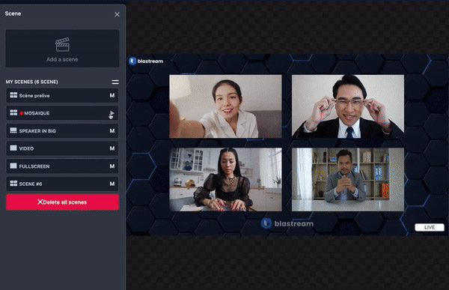
Task: Click the M button on SPEAKER IN BIG
Action: pyautogui.click(x=112, y=130)
